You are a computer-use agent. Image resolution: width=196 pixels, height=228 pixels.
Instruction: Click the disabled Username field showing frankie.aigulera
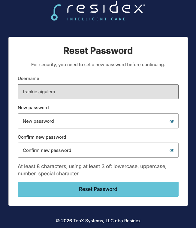98,92
